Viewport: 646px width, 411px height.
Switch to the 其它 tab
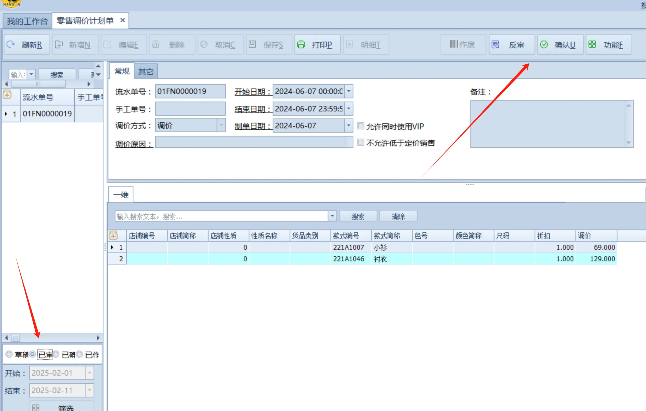click(146, 72)
